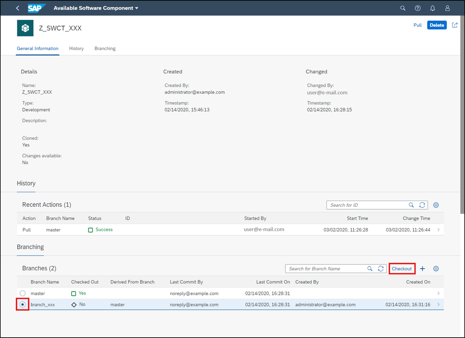Click the vertical page scrollbar
Image resolution: width=465 pixels, height=338 pixels.
(462, 115)
